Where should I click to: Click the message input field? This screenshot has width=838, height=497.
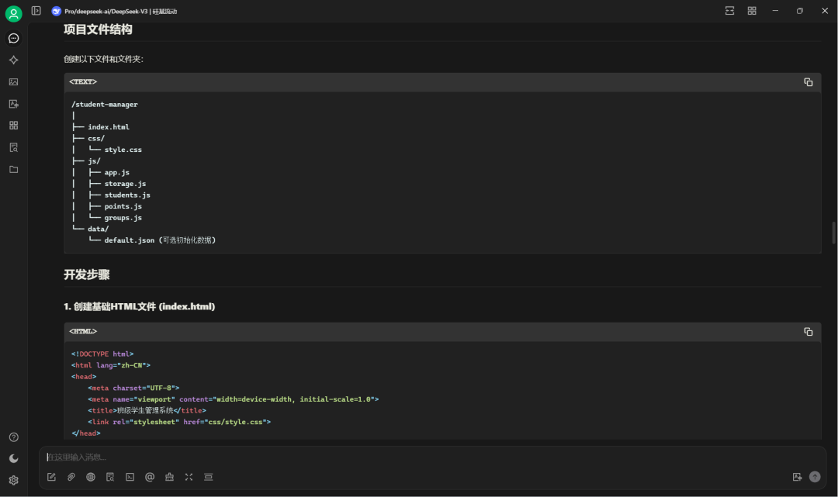click(x=432, y=457)
